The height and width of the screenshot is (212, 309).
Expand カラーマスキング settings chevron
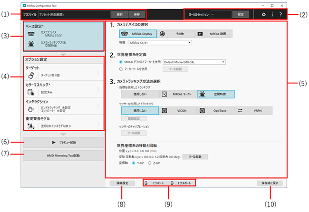click(x=98, y=90)
